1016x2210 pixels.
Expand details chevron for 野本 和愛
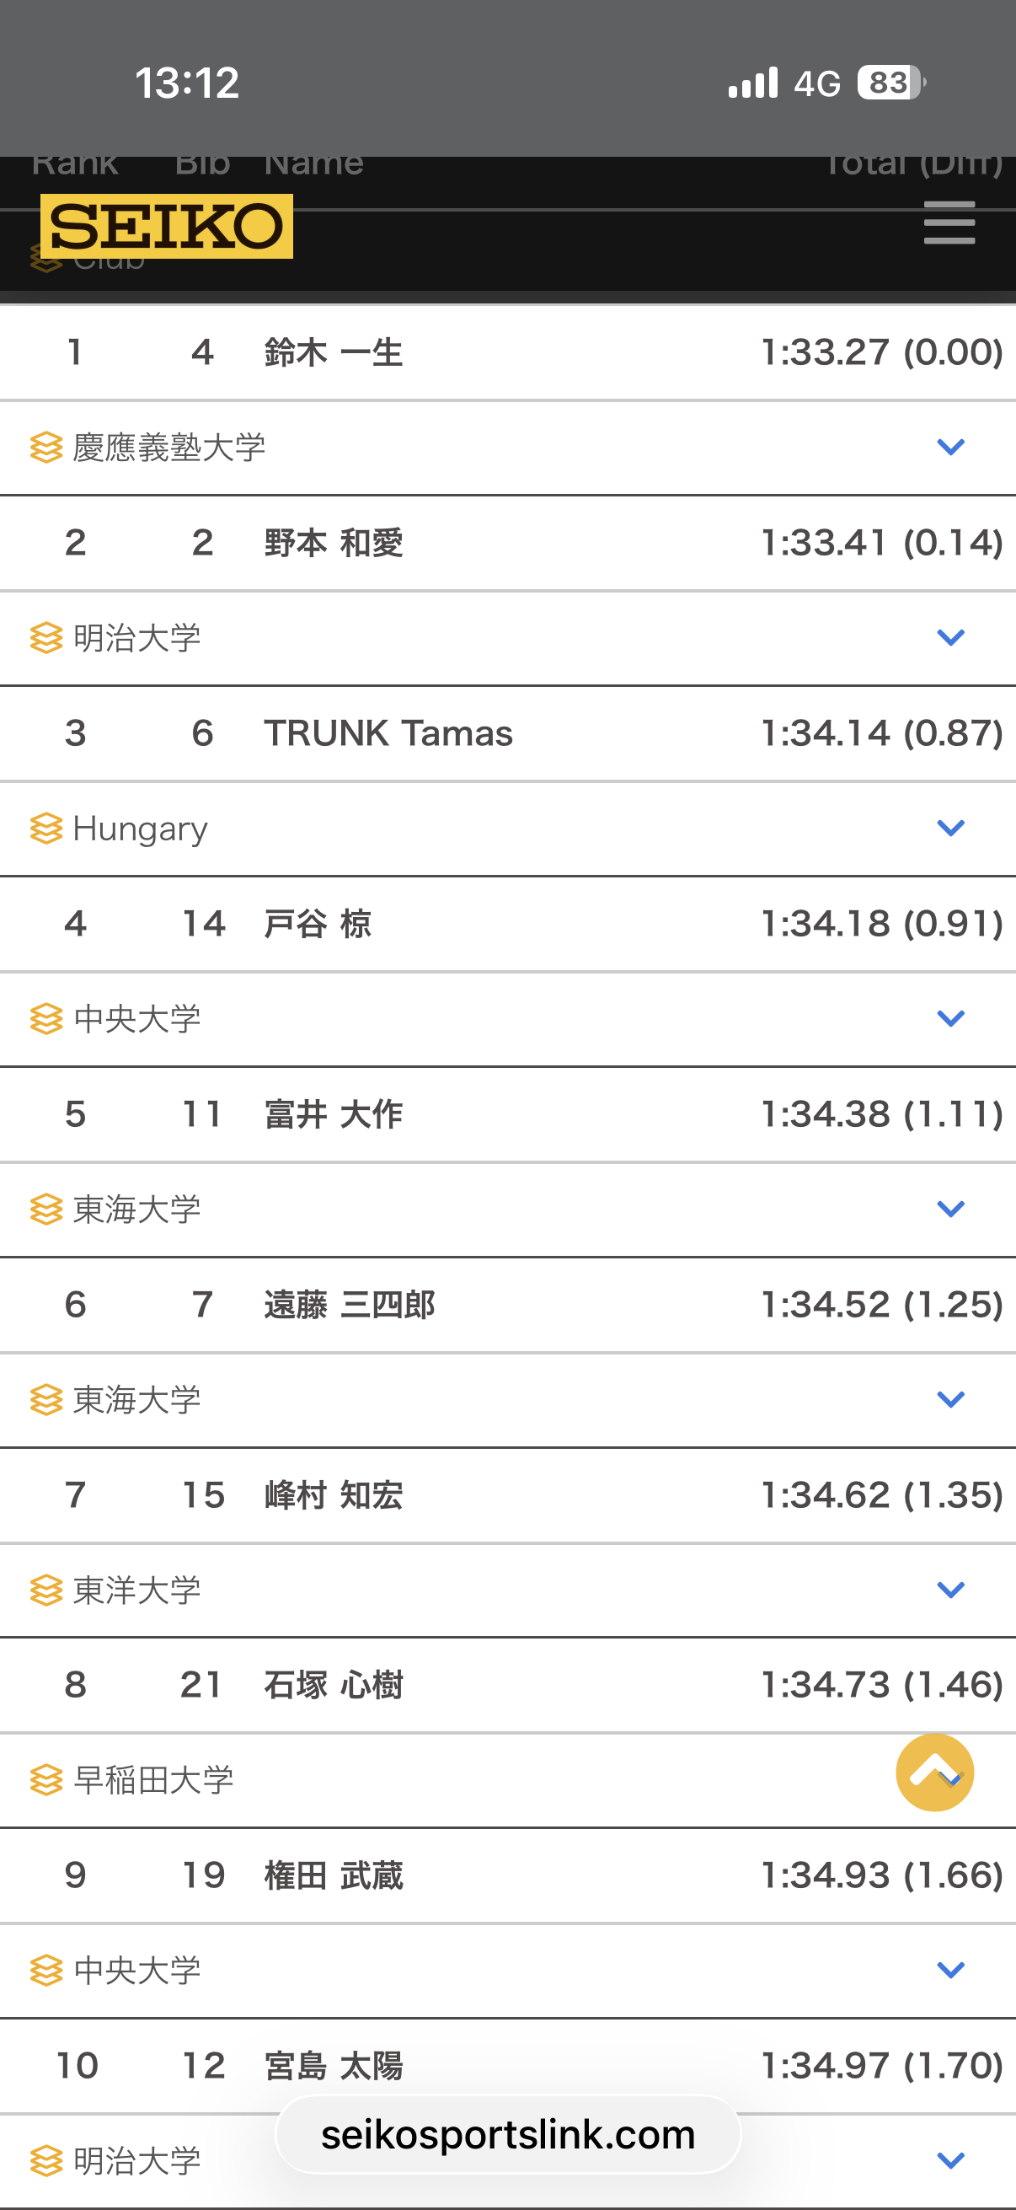[x=950, y=637]
